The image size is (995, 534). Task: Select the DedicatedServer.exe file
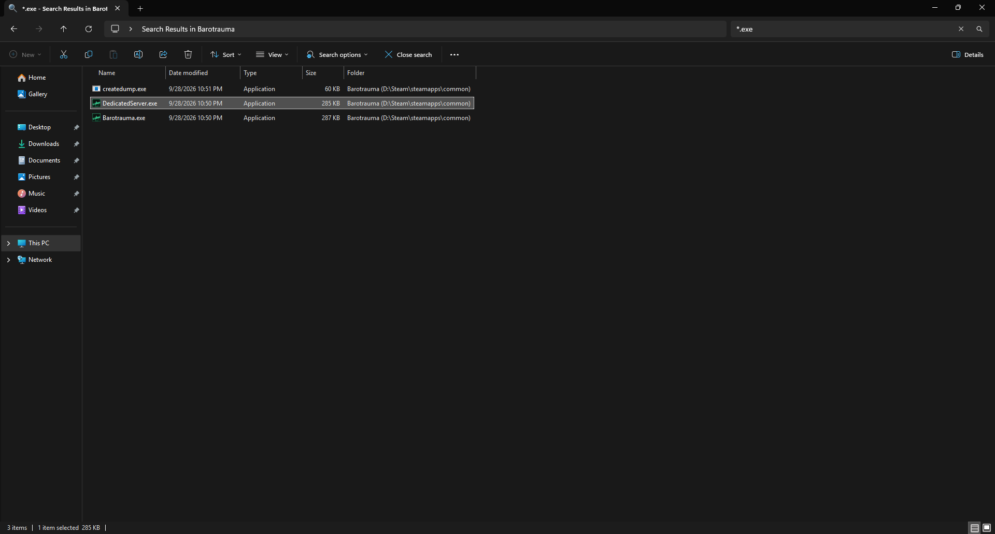[282, 103]
